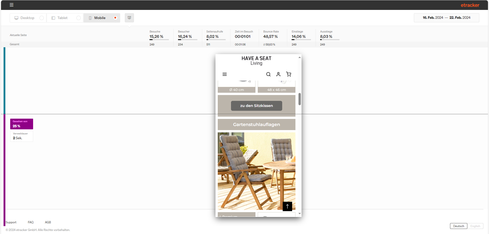Open the etracker hamburger menu

(11, 5)
